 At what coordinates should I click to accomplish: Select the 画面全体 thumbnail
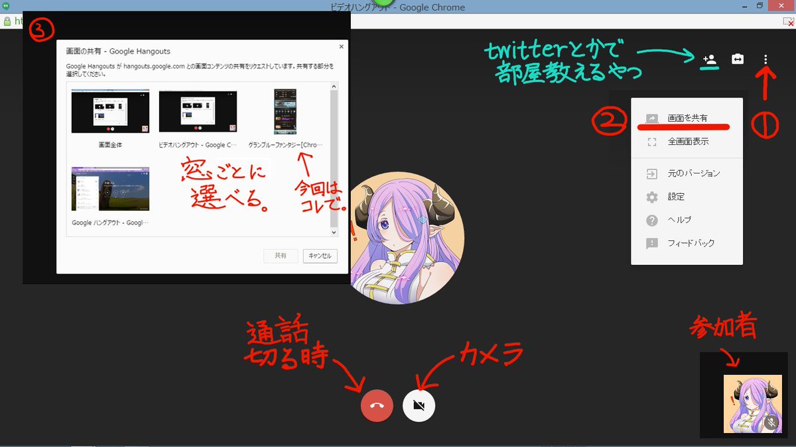[110, 111]
